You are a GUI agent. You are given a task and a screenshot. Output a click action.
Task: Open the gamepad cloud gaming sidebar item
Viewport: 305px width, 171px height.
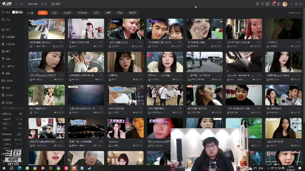pyautogui.click(x=7, y=81)
